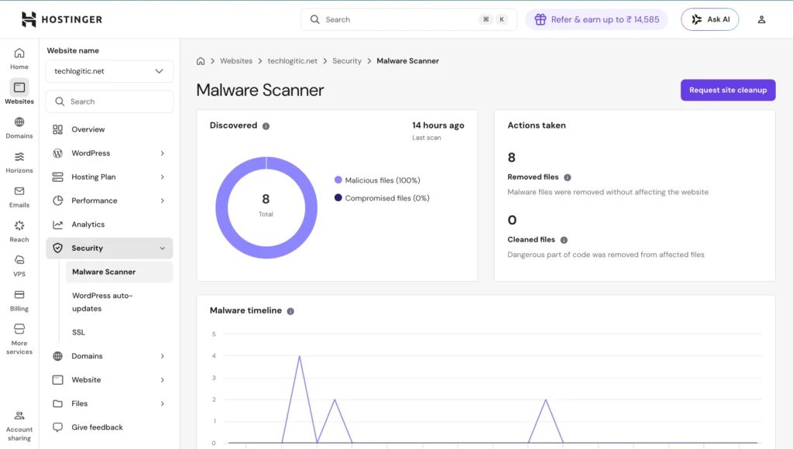Open the Home section from the sidebar

pos(19,56)
